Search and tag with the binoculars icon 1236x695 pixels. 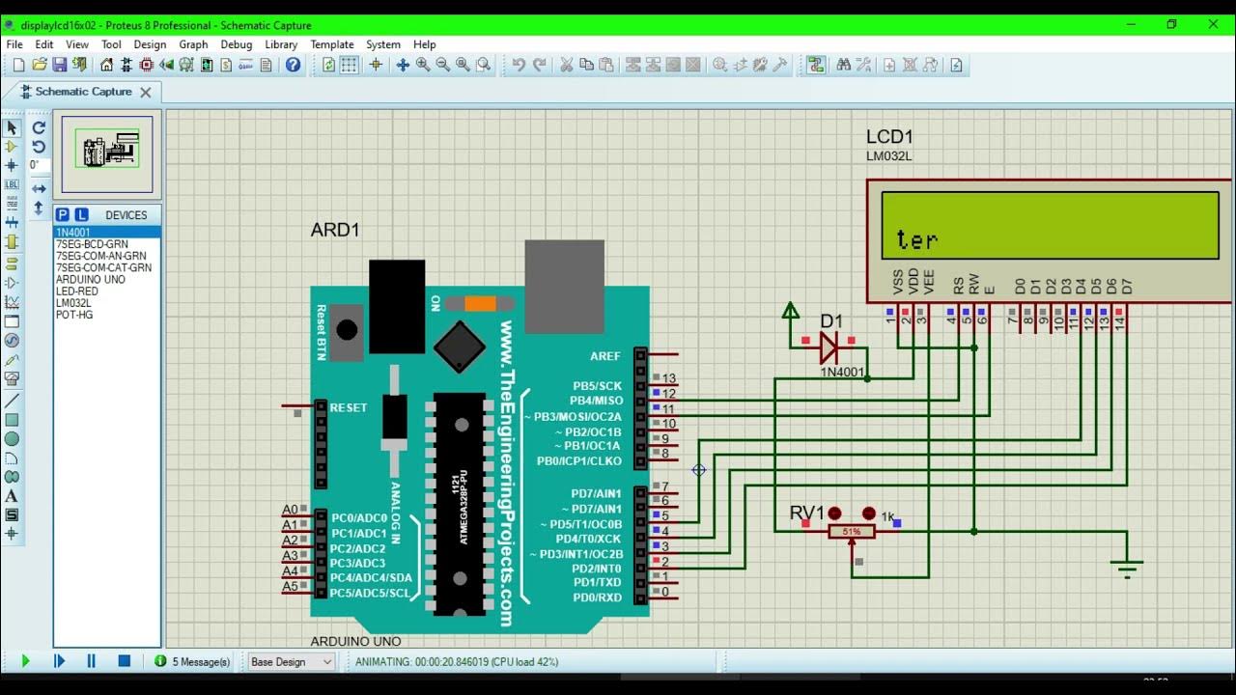844,65
